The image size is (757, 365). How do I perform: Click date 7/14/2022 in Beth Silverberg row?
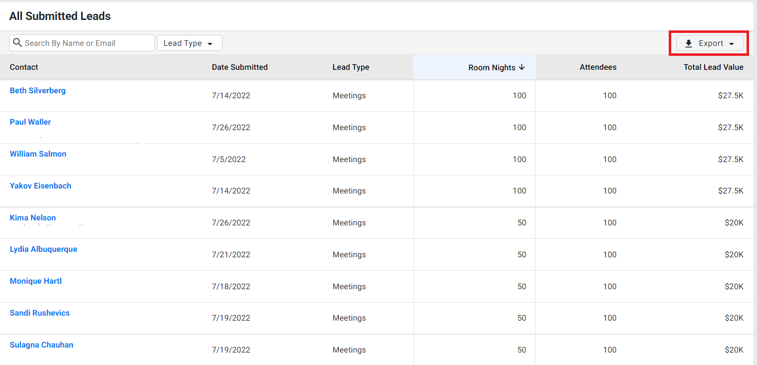click(x=231, y=95)
